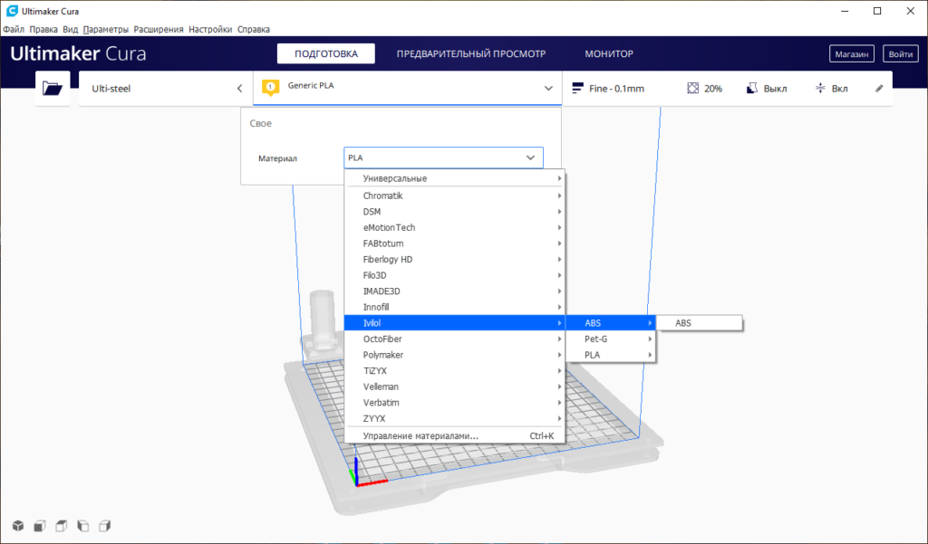Open the Pet-G submenu under Ivilol

pos(610,339)
